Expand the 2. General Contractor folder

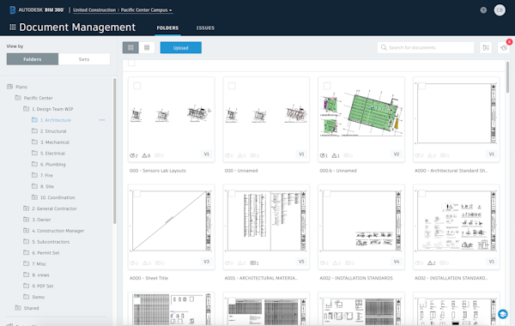click(x=27, y=208)
